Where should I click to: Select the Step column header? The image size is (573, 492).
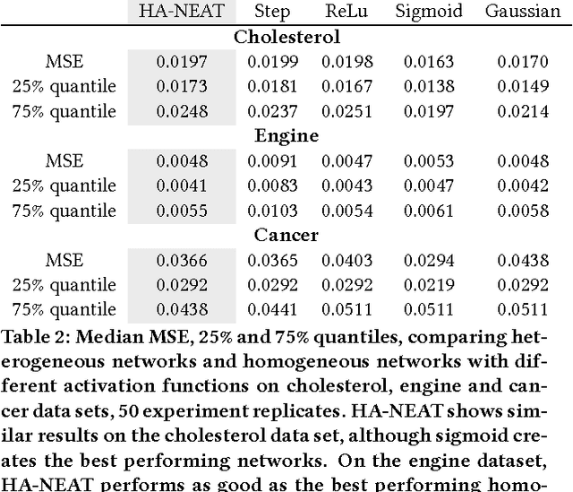coord(272,13)
